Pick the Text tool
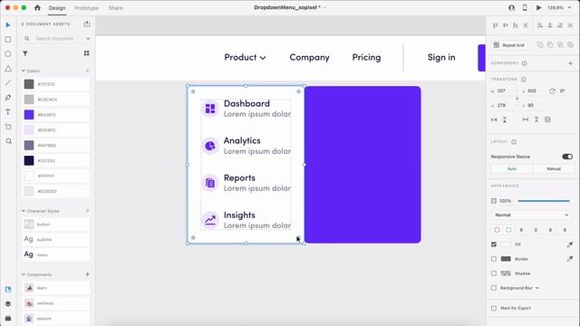The height and width of the screenshot is (326, 580). (8, 112)
